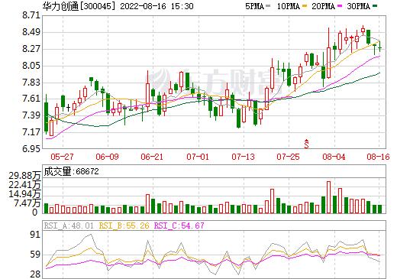The image size is (397, 279).
Task: Select the 30PMA legend label
Action: tap(358, 6)
